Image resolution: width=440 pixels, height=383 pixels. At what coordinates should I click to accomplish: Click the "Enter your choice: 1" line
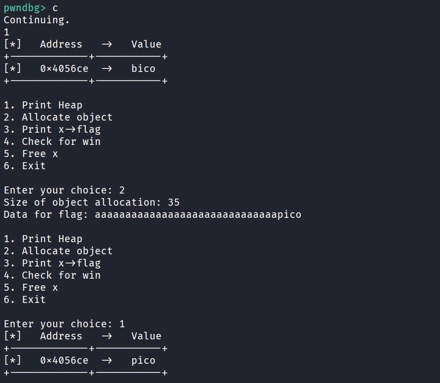click(x=64, y=324)
